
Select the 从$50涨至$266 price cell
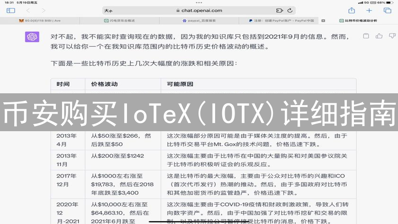(x=123, y=140)
